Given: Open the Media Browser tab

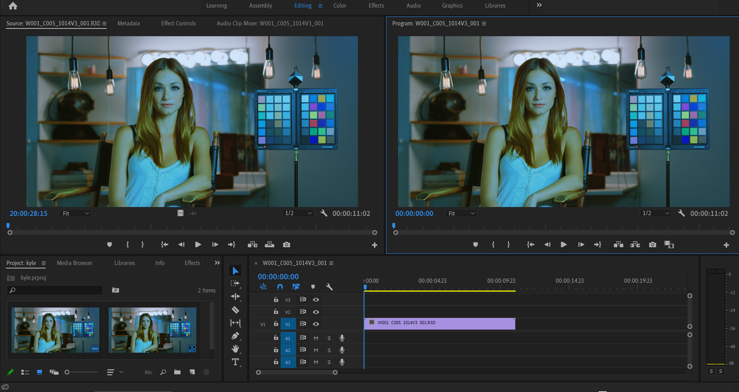Looking at the screenshot, I should click(x=74, y=263).
